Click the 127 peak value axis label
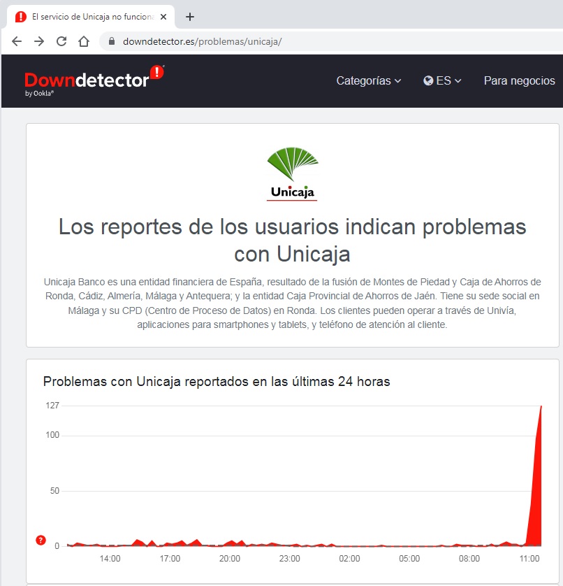 52,406
